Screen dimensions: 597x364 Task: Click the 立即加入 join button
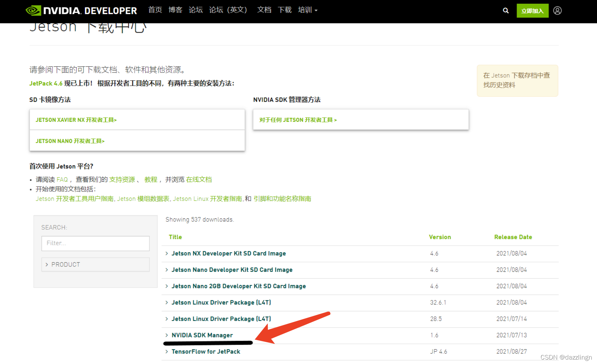click(x=532, y=11)
